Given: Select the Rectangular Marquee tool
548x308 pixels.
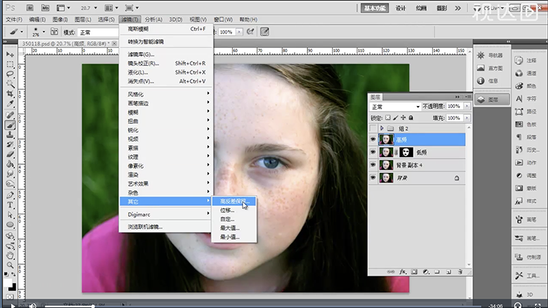Looking at the screenshot, I should 10,64.
